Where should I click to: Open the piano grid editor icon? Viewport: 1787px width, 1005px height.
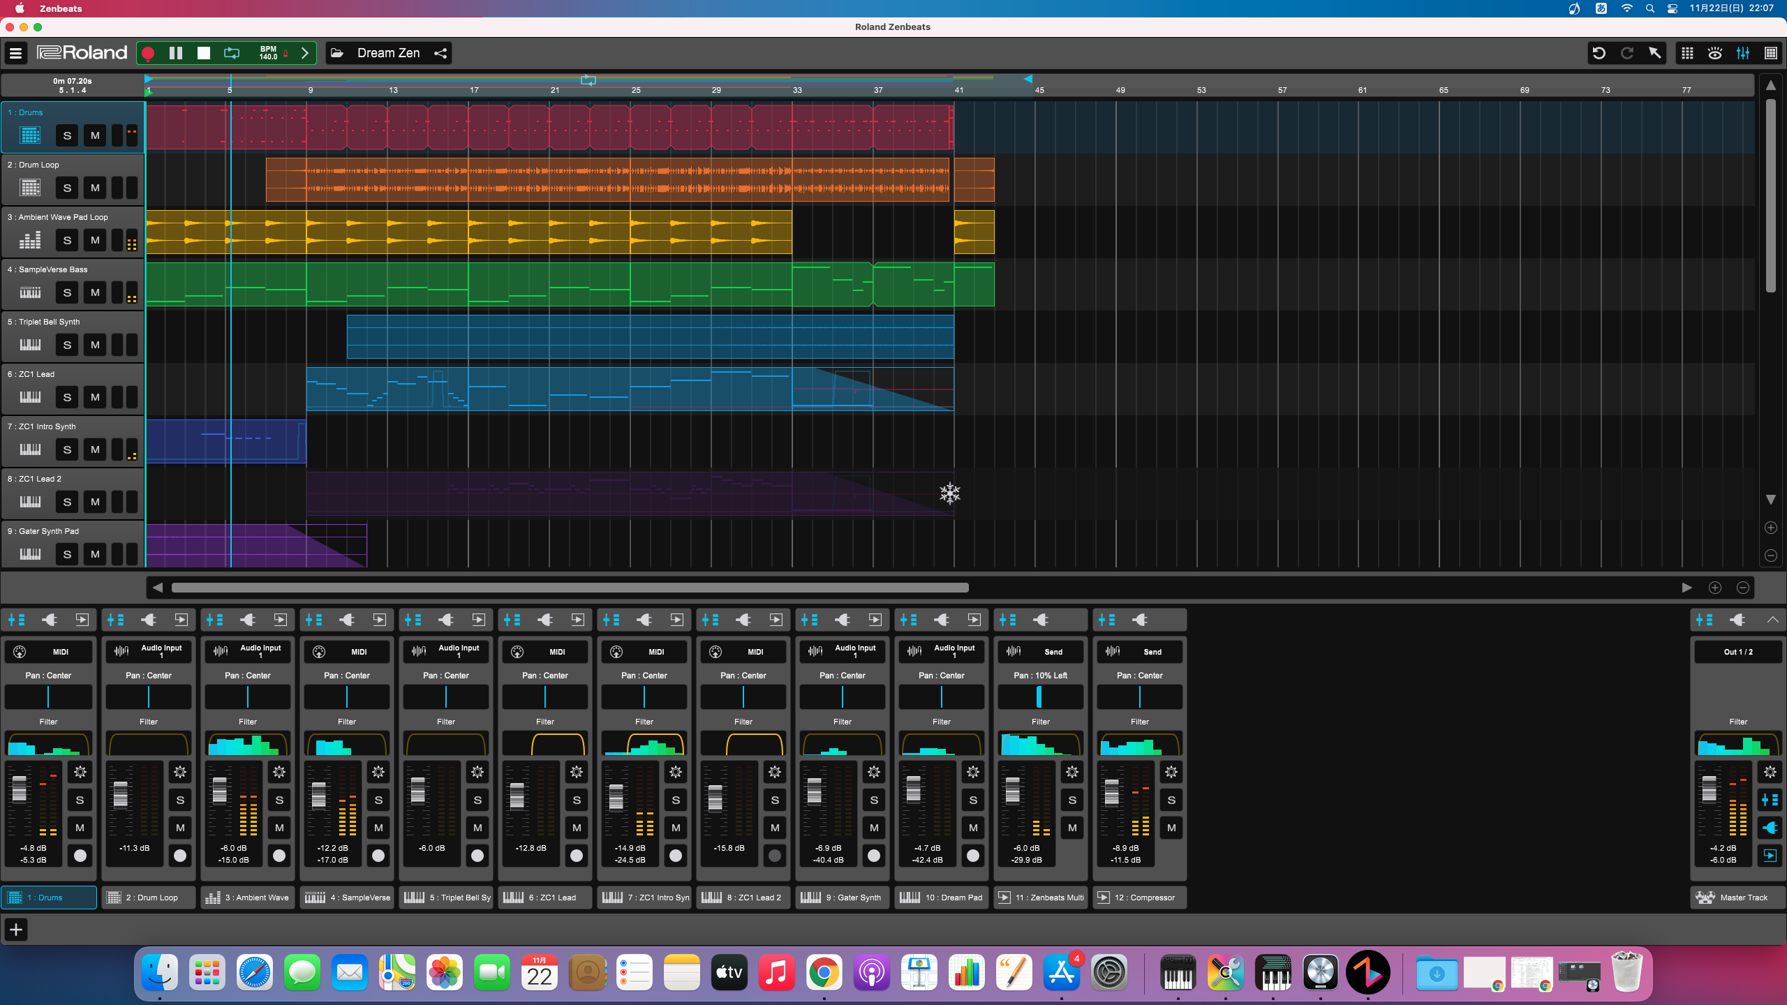(x=1771, y=53)
